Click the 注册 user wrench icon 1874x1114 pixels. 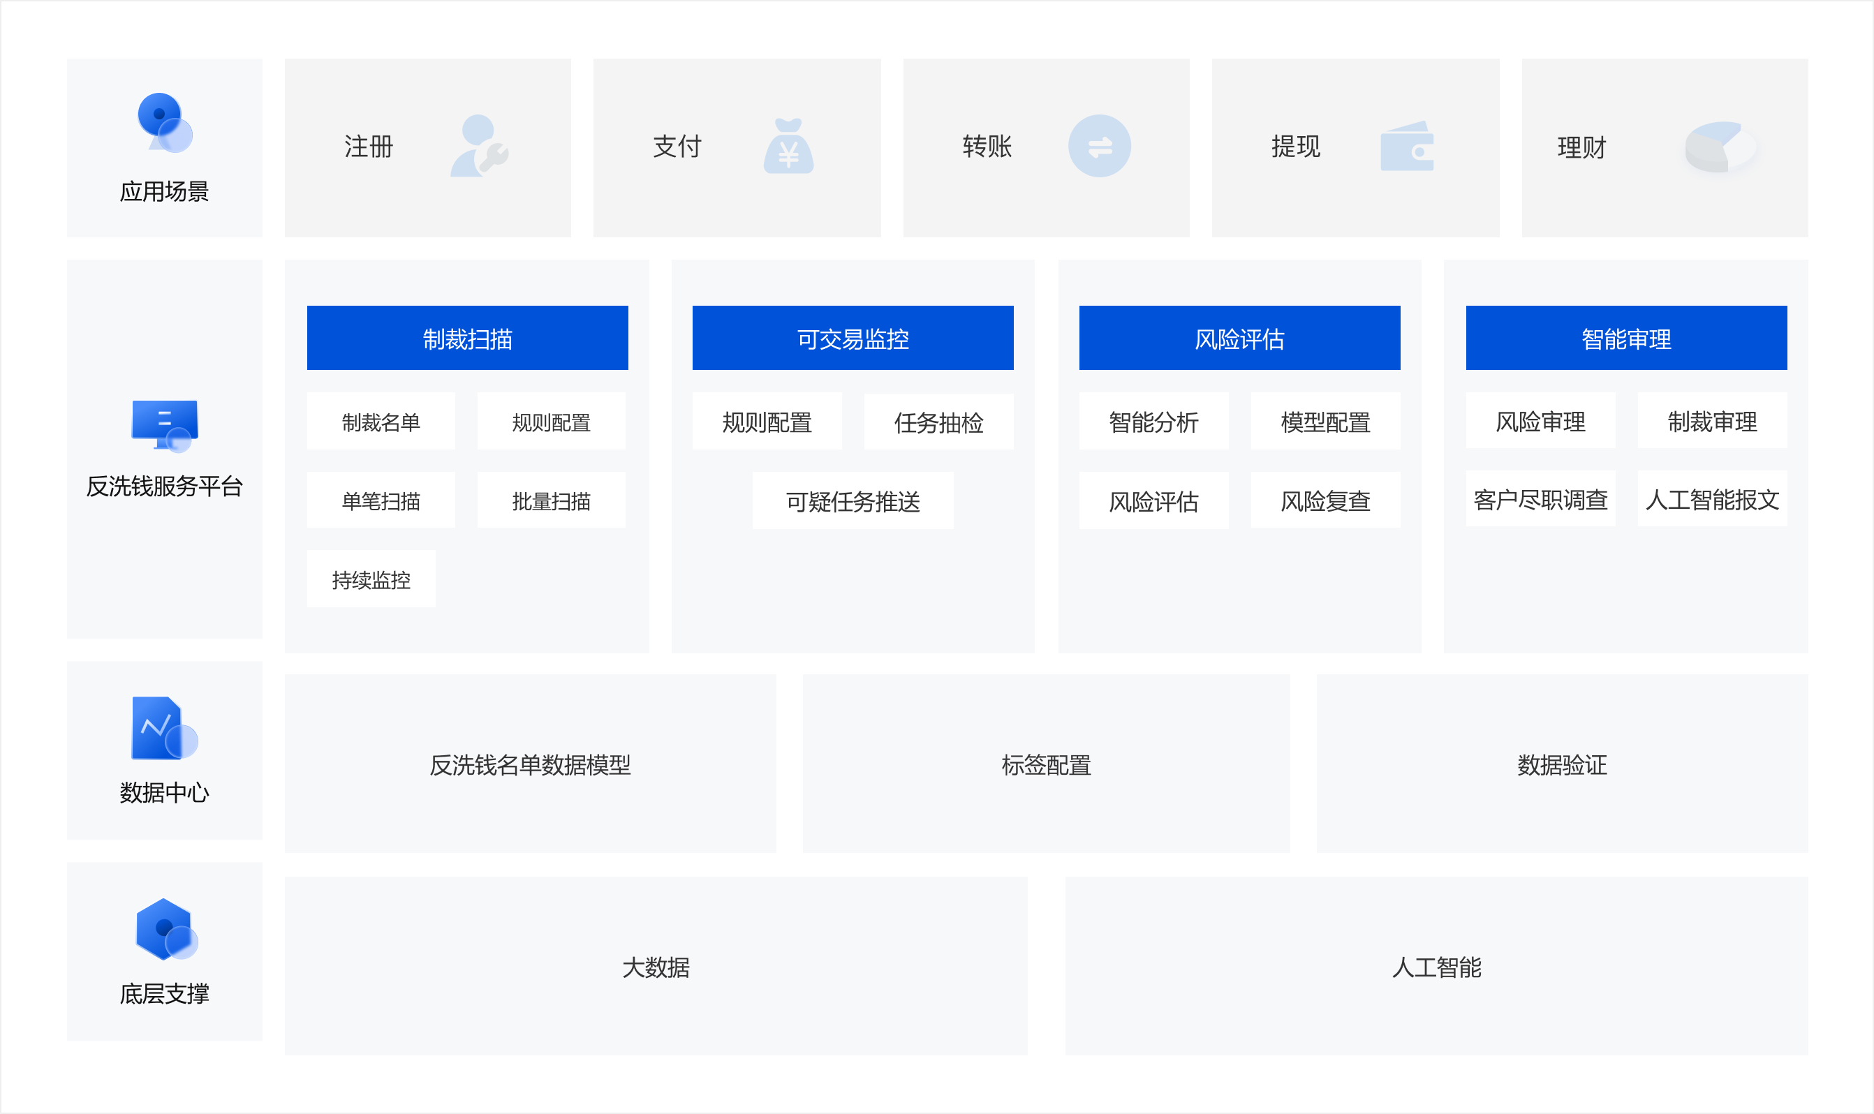(479, 147)
